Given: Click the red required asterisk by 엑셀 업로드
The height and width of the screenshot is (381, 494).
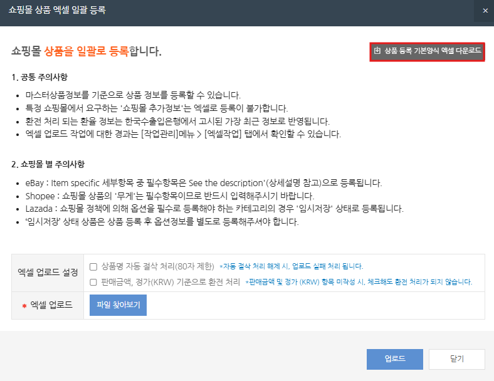Looking at the screenshot, I should tap(24, 306).
